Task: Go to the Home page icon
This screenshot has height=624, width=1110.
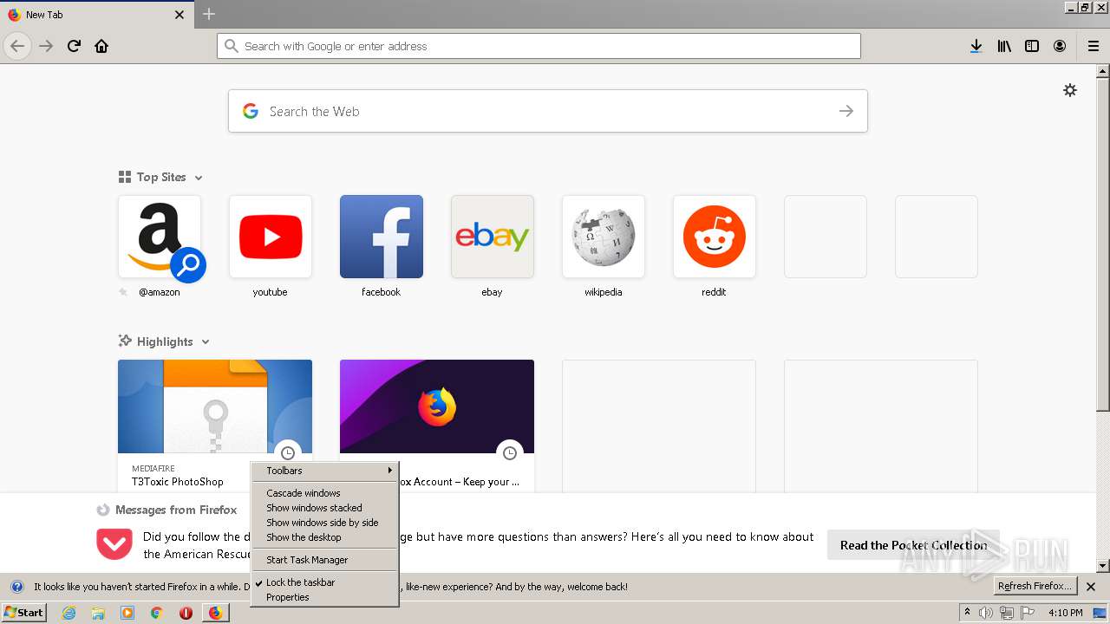Action: point(101,46)
